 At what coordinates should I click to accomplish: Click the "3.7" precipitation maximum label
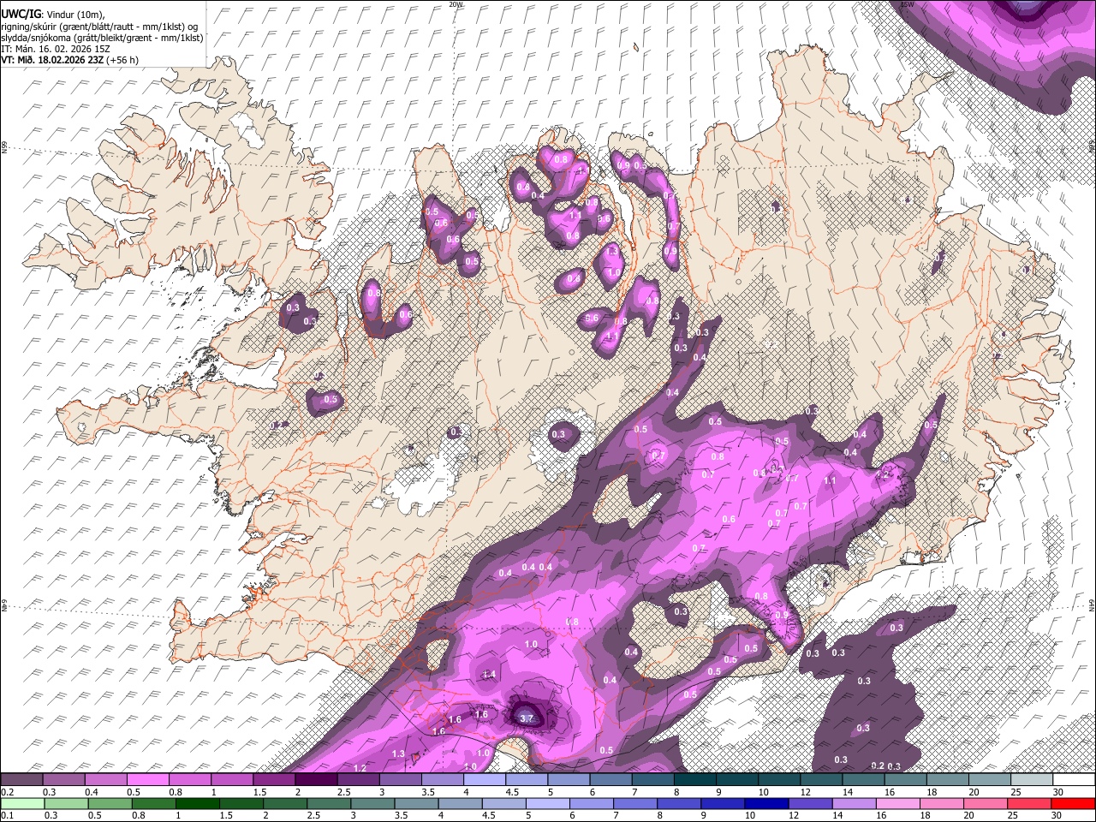point(527,718)
